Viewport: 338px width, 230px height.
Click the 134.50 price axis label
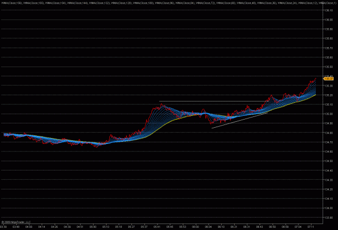[x=328, y=161]
